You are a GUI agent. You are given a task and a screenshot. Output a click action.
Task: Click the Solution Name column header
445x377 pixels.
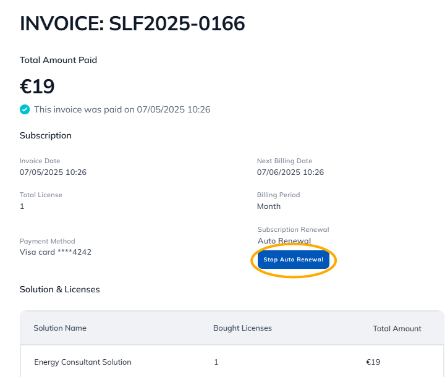tap(60, 328)
